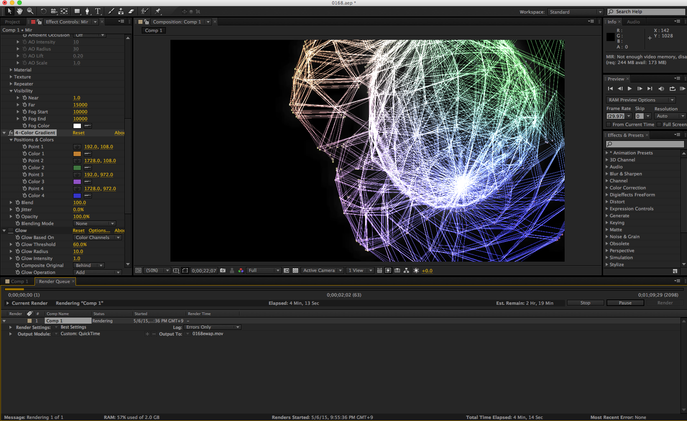Select the Pen tool
Image resolution: width=687 pixels, height=421 pixels.
coord(87,11)
